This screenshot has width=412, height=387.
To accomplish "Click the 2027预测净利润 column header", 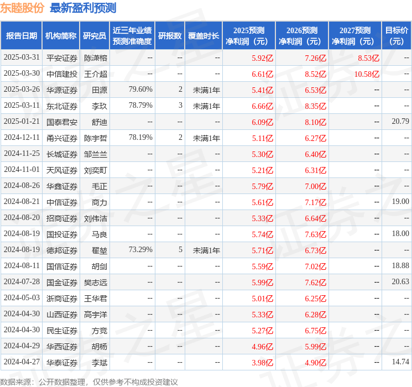I will coord(355,36).
